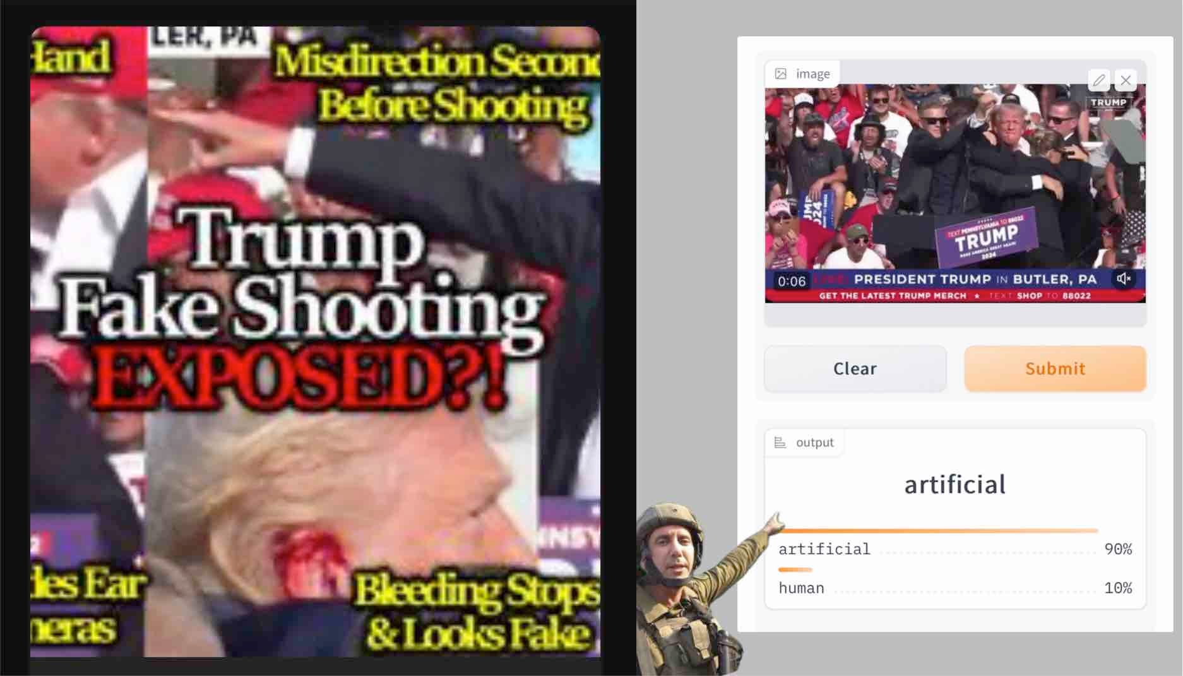
Task: Click the '10%' value in output
Action: (x=1118, y=588)
